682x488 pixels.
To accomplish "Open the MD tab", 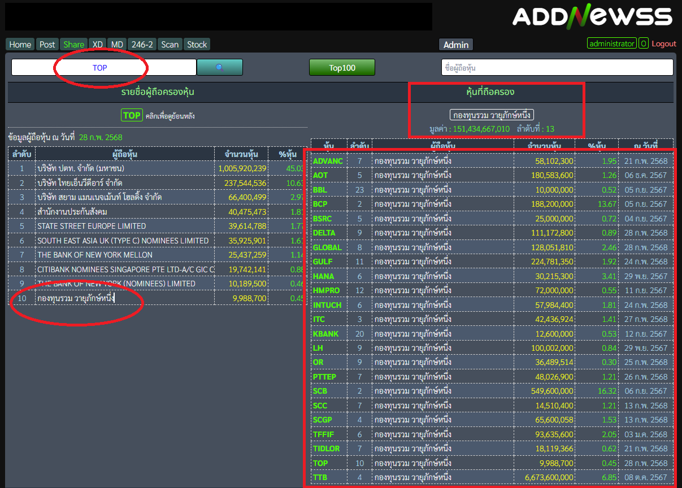I will coord(117,45).
